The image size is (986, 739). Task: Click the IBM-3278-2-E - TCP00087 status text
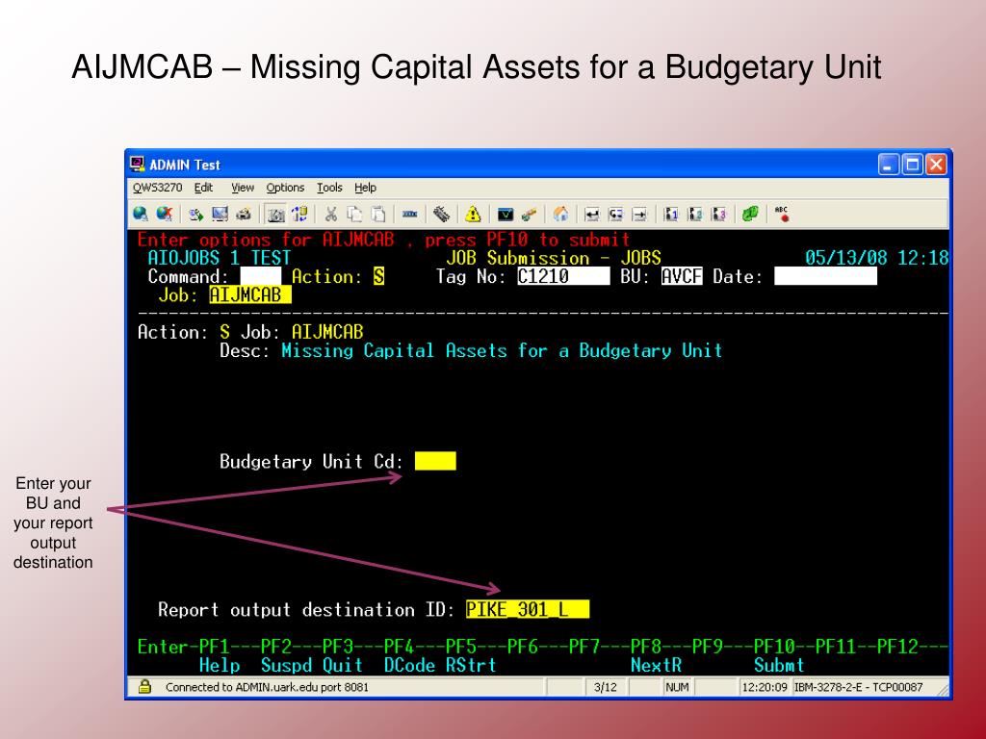tap(858, 687)
